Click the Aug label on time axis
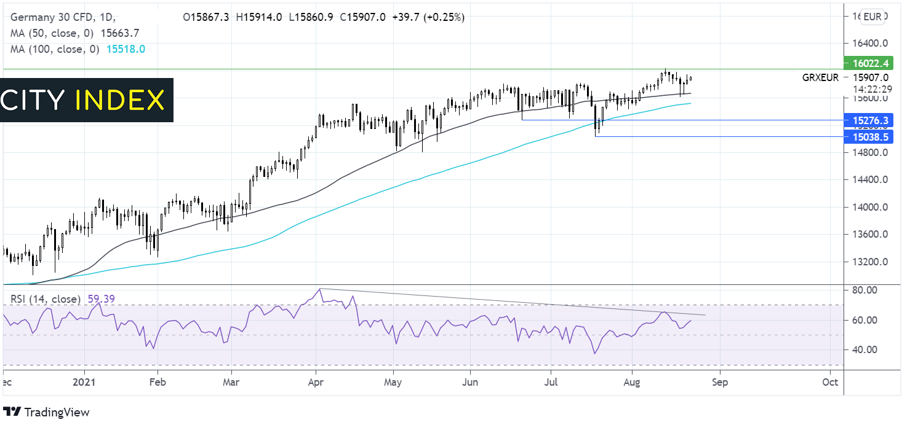The width and height of the screenshot is (910, 425). tap(632, 381)
